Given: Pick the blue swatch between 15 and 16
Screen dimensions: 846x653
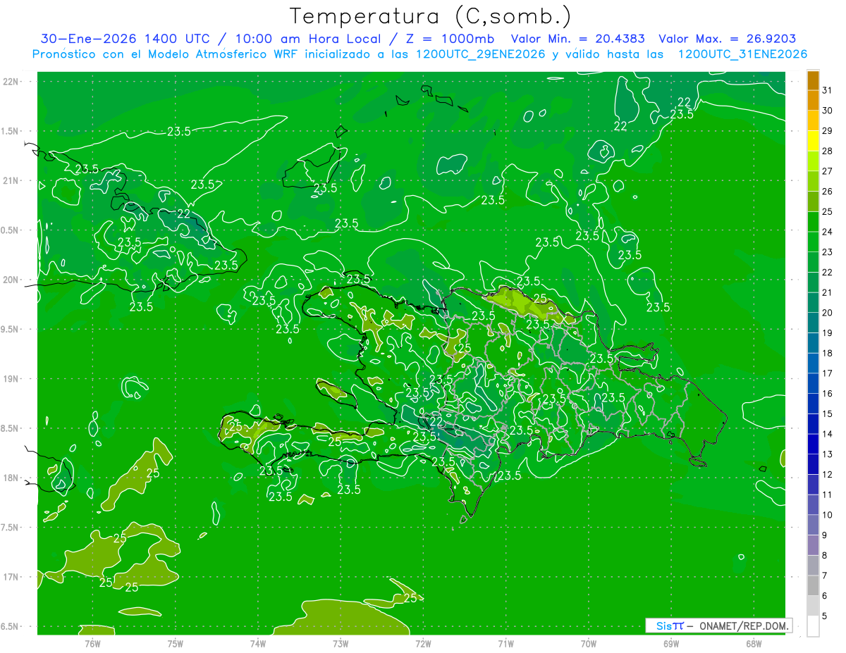Looking at the screenshot, I should point(813,404).
